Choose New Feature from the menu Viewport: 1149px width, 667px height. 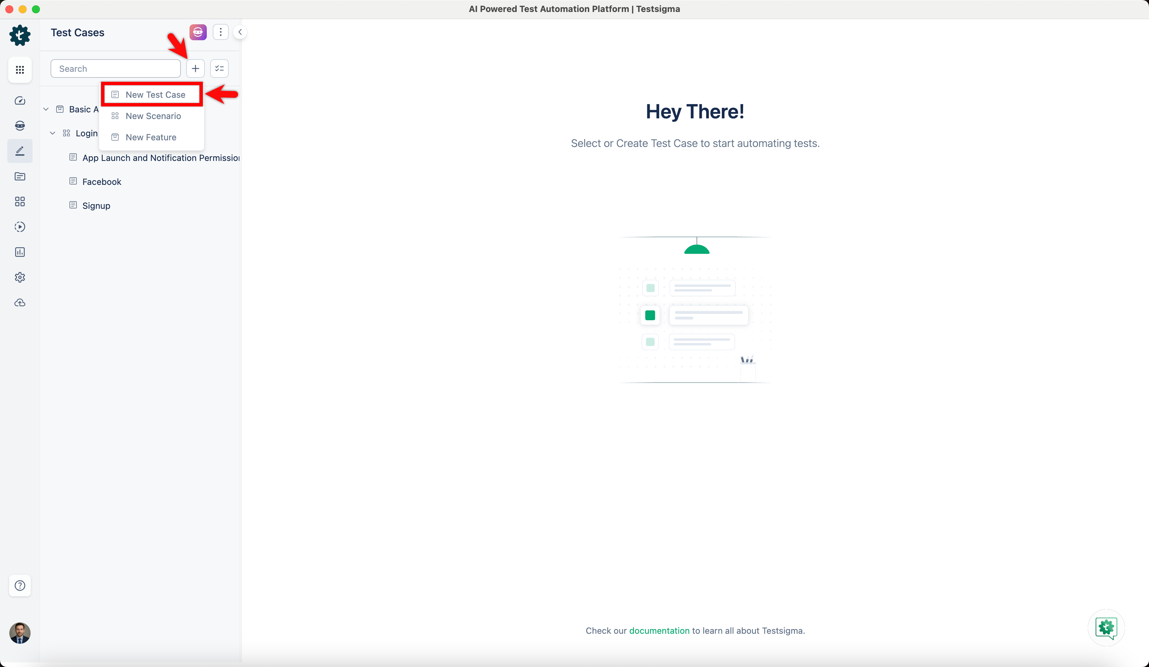pos(151,137)
